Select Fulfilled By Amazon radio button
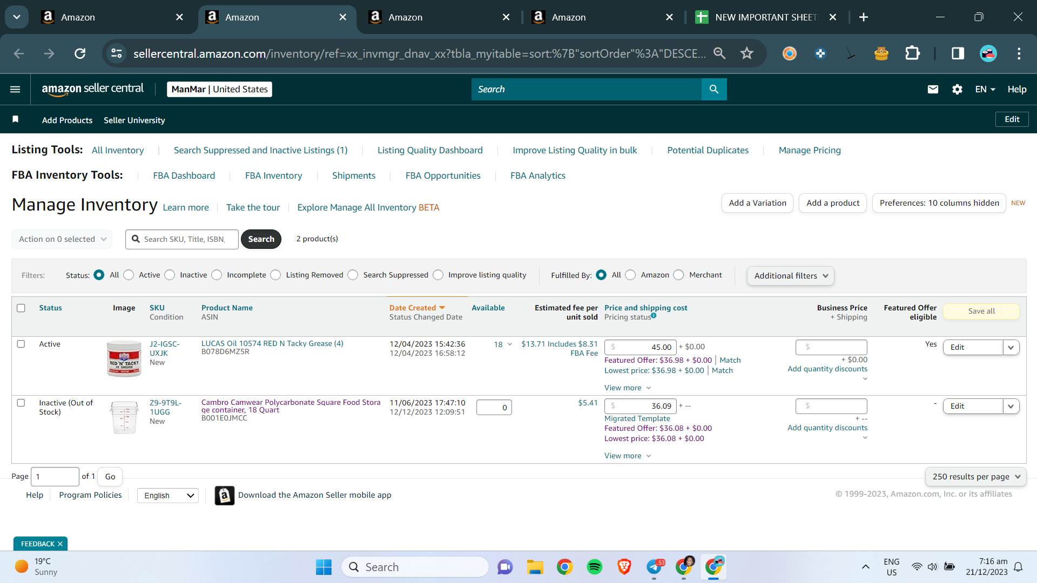Image resolution: width=1037 pixels, height=583 pixels. (630, 275)
